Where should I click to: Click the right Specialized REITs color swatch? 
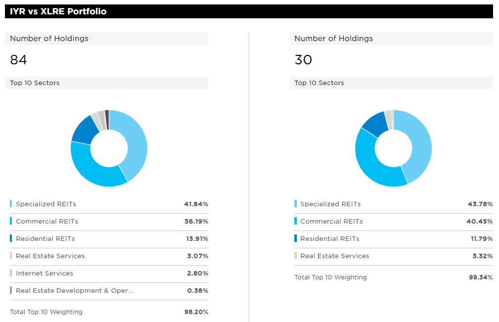point(296,204)
